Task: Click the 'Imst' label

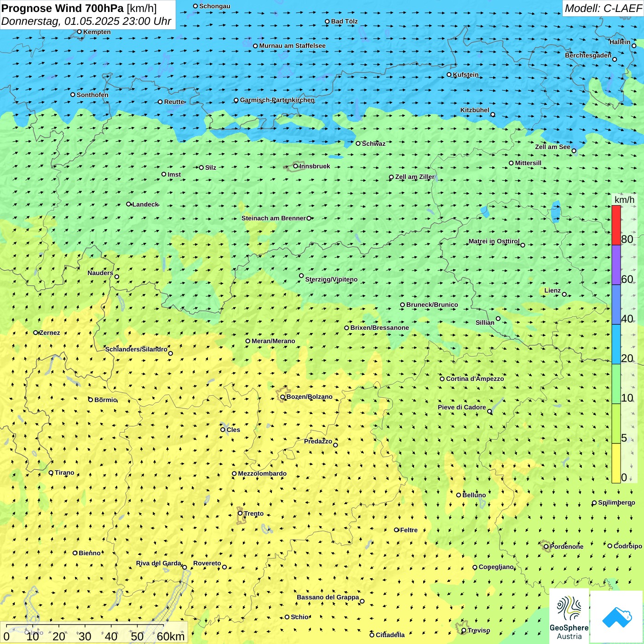Action: 174,174
